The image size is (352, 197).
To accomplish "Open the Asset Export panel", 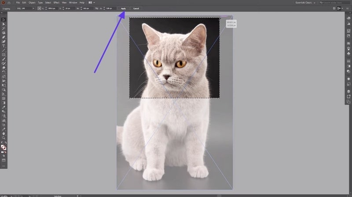I will [x=348, y=97].
